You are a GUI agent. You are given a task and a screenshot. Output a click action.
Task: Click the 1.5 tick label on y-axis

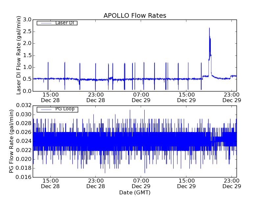pos(27,55)
